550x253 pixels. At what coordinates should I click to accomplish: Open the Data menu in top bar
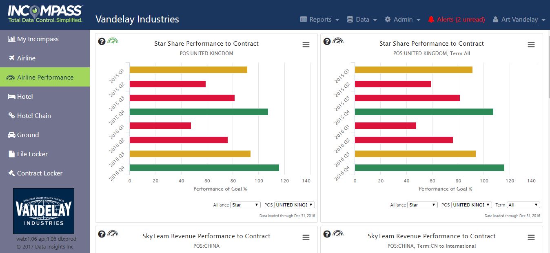click(361, 20)
